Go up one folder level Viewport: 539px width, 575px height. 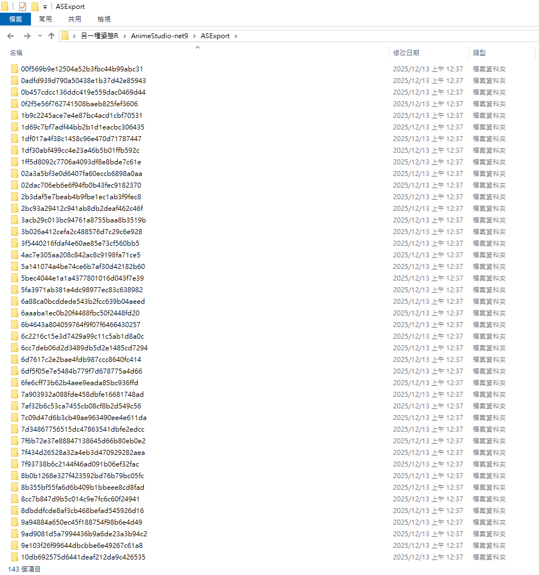pos(51,36)
